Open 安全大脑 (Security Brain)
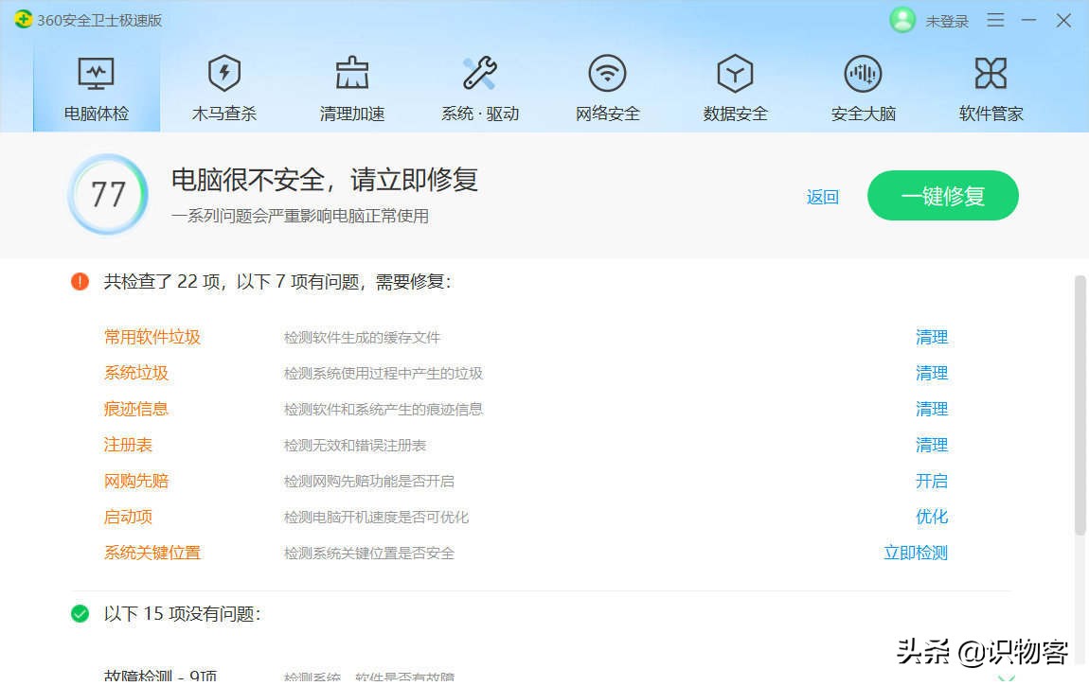The width and height of the screenshot is (1089, 686). (863, 85)
